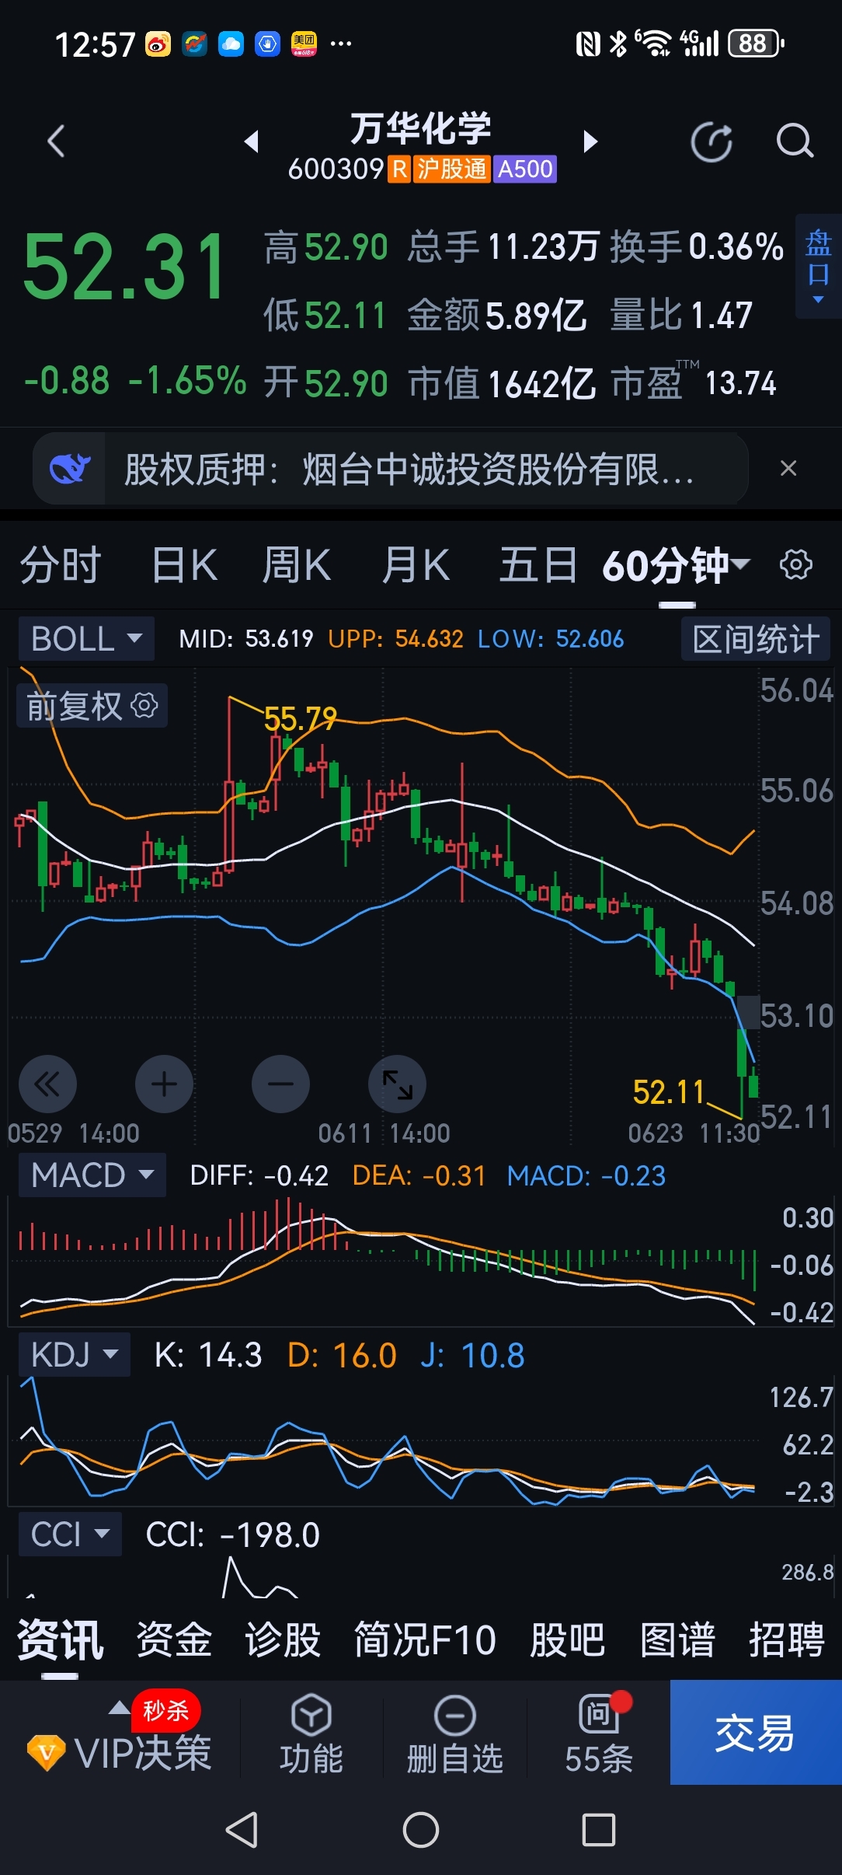Tap the 市值 1642亿 value
The image size is (842, 1875).
[x=542, y=383]
